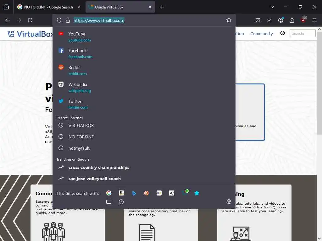This screenshot has width=322, height=241.
Task: Search history with clock icon
Action: pyautogui.click(x=121, y=202)
